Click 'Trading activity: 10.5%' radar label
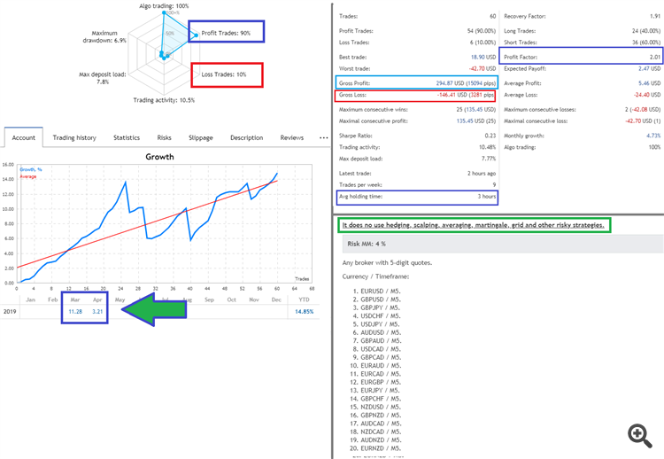Screen dimensions: 664x459 (x=164, y=100)
